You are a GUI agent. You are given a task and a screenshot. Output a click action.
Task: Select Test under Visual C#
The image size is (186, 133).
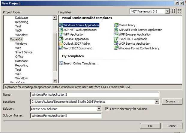[18, 69]
